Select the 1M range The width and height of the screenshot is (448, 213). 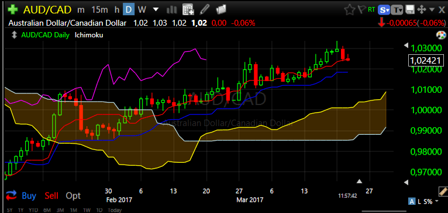74,210
